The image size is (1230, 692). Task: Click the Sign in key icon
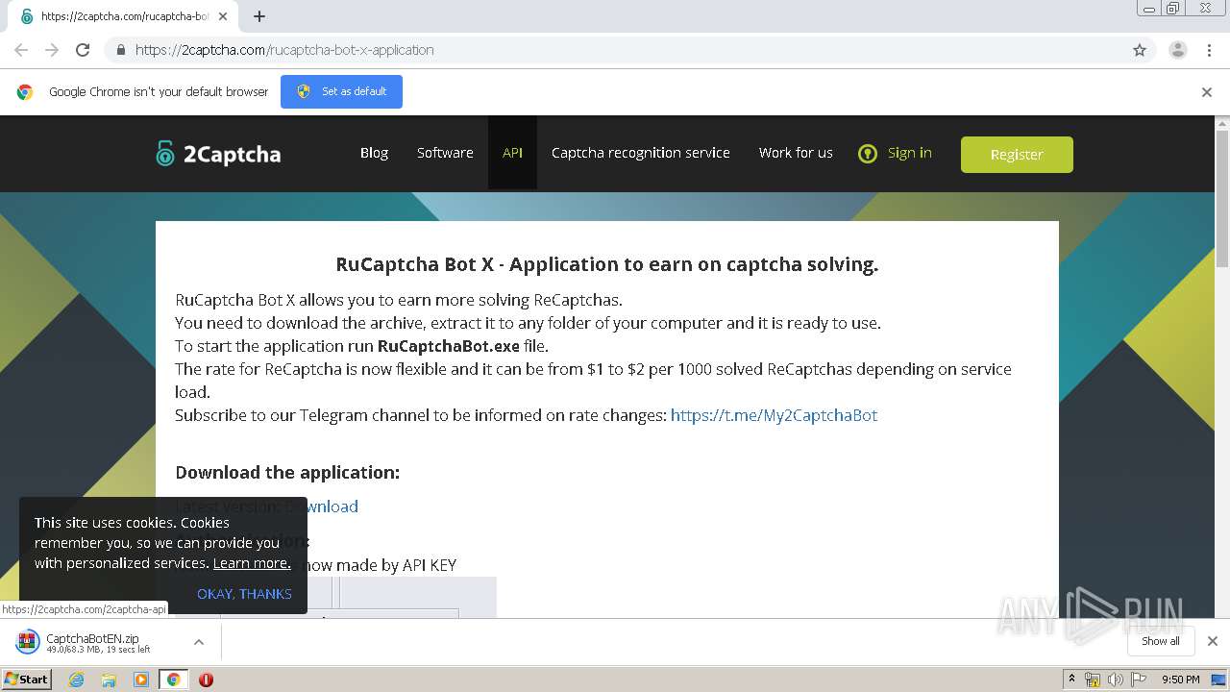(x=868, y=154)
